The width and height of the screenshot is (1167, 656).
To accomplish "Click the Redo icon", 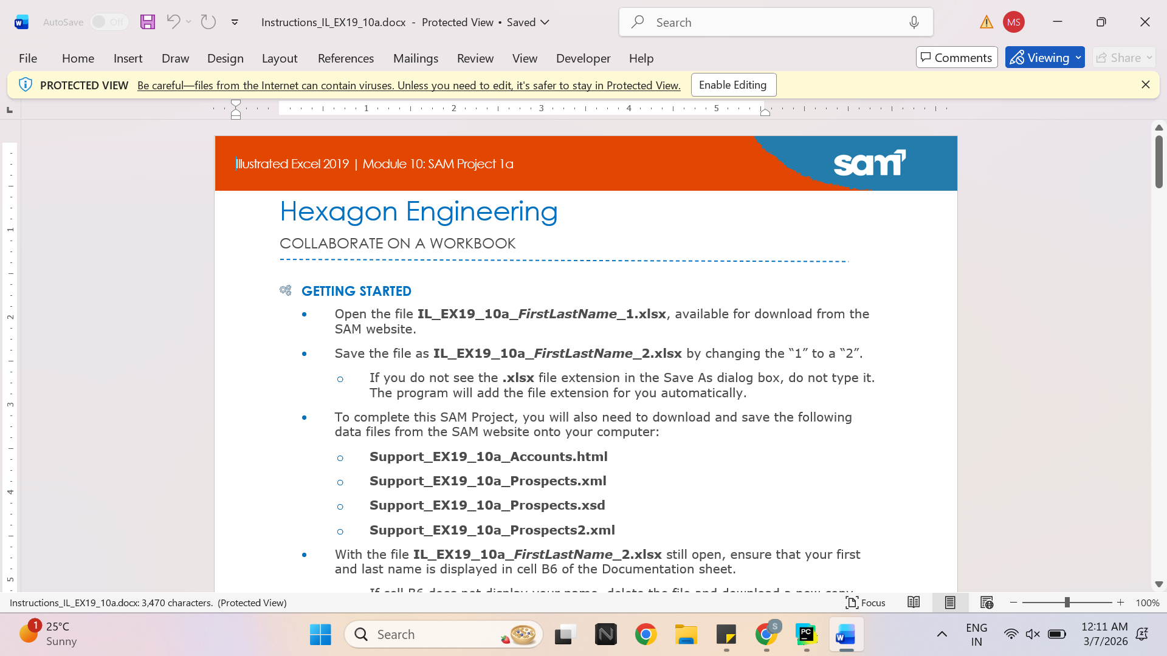I will [208, 22].
